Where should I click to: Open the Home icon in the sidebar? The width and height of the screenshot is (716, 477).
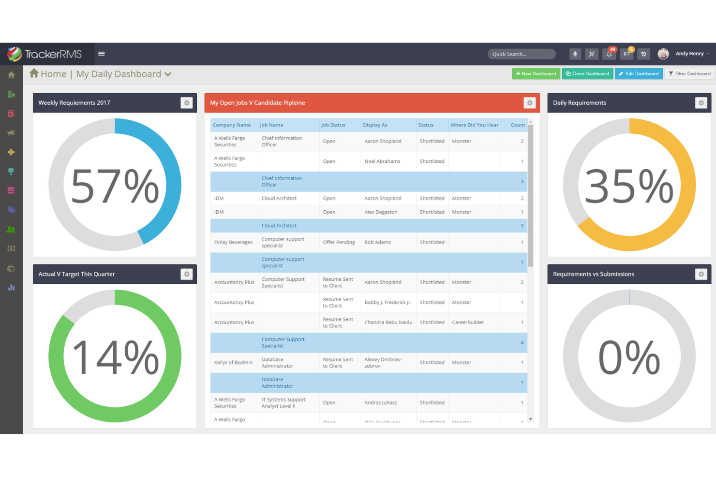tap(11, 74)
